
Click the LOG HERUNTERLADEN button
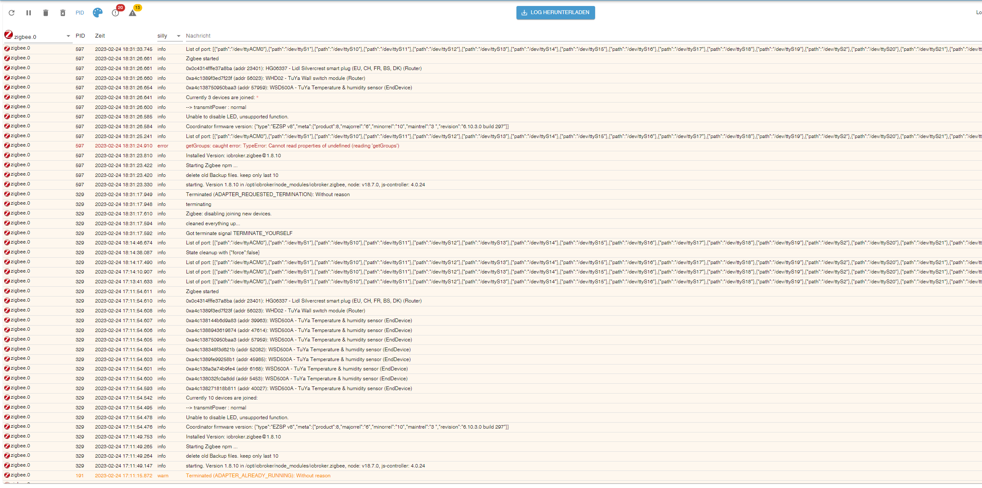point(555,12)
